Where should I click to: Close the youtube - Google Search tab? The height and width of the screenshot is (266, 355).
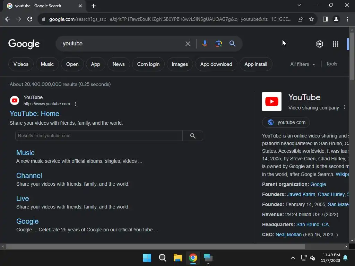[80, 6]
